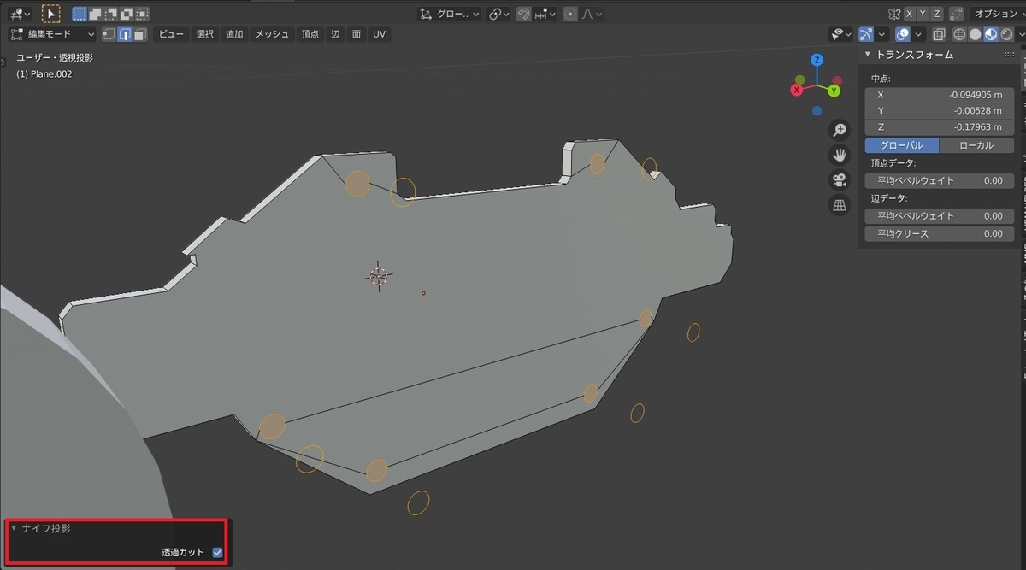Open the transform orientation グロー.. dropdown
This screenshot has height=570, width=1026.
(451, 14)
